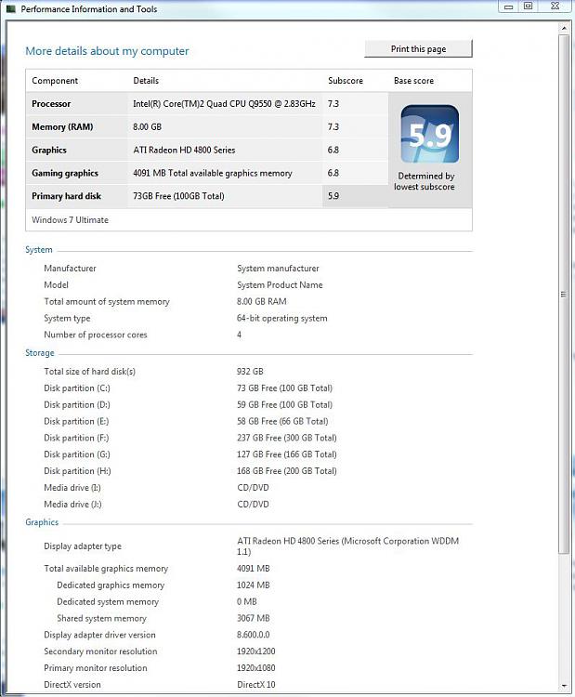Click ATI Radeon HD 4800 Series table detail

tap(184, 150)
